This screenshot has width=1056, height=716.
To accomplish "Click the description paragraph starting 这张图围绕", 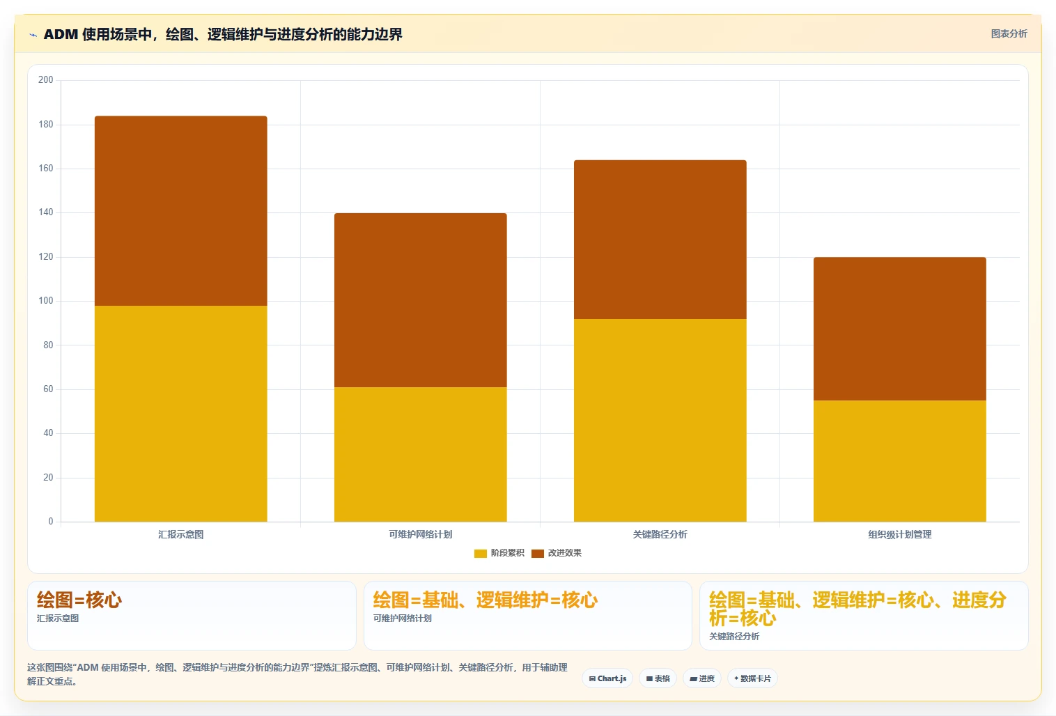I will (x=297, y=674).
